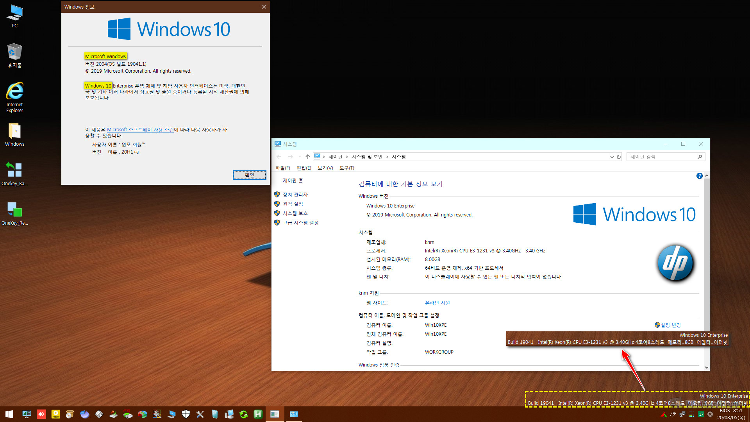The height and width of the screenshot is (422, 750).
Task: Switch to the Windows 정보 taskbar window
Action: coord(275,414)
